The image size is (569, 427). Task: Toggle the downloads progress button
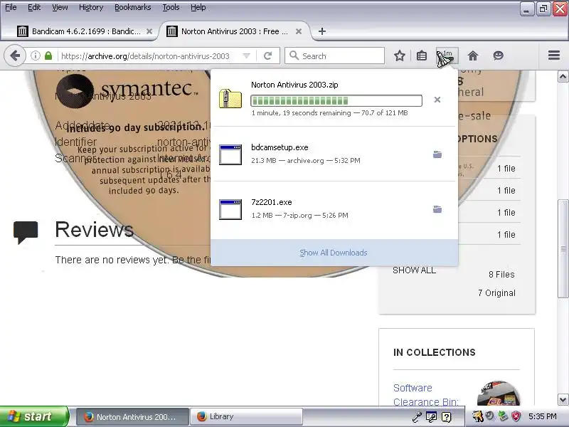(x=447, y=56)
